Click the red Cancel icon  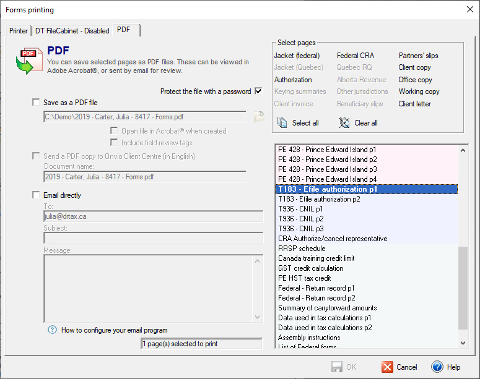tap(388, 367)
